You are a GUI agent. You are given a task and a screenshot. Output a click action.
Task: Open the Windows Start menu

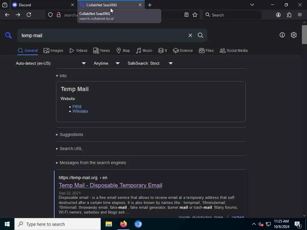click(7, 224)
